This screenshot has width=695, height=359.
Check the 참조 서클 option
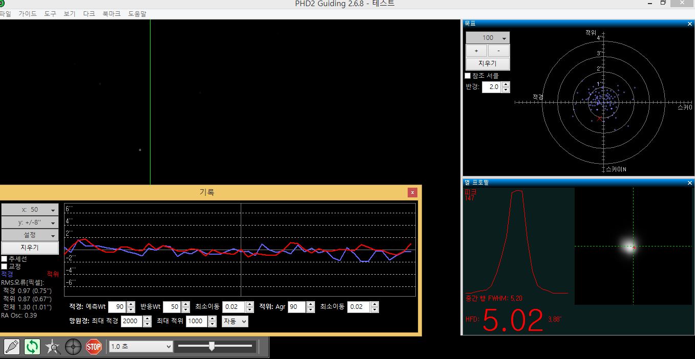(468, 76)
